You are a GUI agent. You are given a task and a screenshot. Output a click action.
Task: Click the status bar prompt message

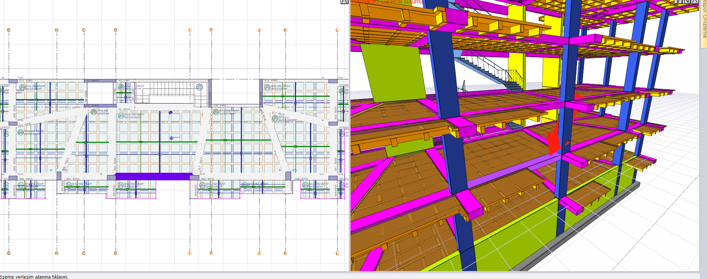[x=34, y=276]
